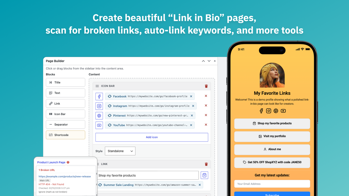The height and width of the screenshot is (196, 349).
Task: Click the YouTube icon picker square
Action: (99, 125)
